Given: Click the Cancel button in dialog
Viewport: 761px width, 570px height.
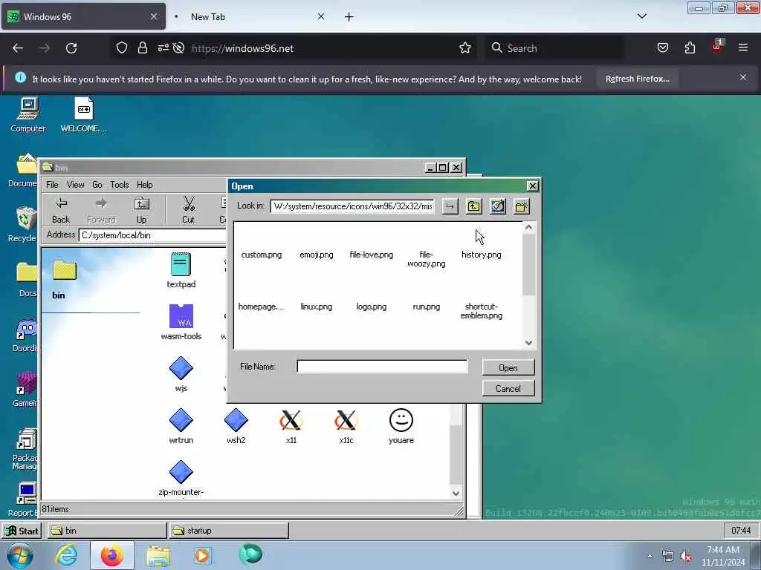Looking at the screenshot, I should [508, 389].
